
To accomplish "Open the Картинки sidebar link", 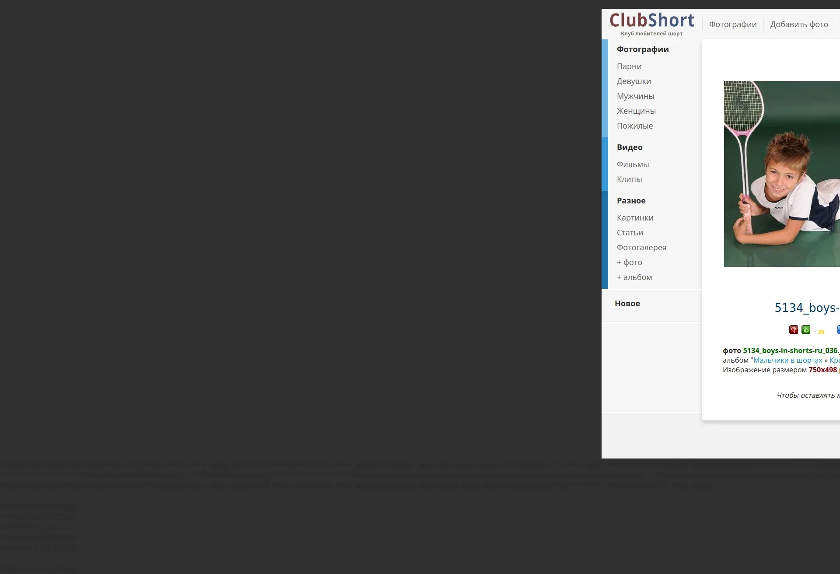I will tap(635, 218).
